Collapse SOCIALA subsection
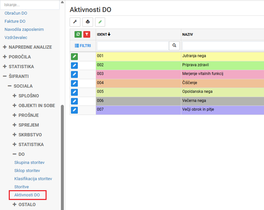Screen dimensions: 264x210 coord(20,86)
